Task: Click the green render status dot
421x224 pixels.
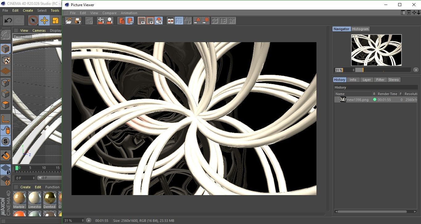Action: (x=375, y=100)
